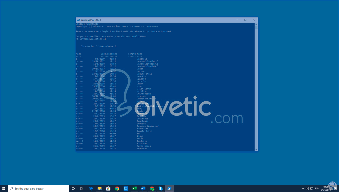Open Excel from taskbar
This screenshot has width=339, height=192.
coord(134,188)
